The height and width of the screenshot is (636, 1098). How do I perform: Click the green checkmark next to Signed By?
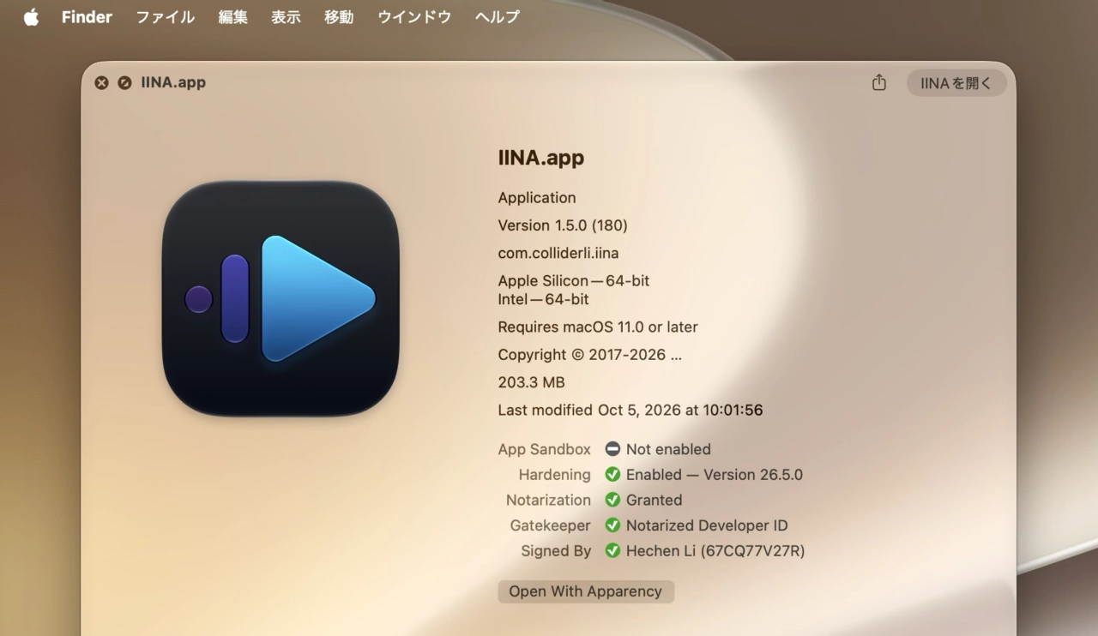pyautogui.click(x=612, y=551)
